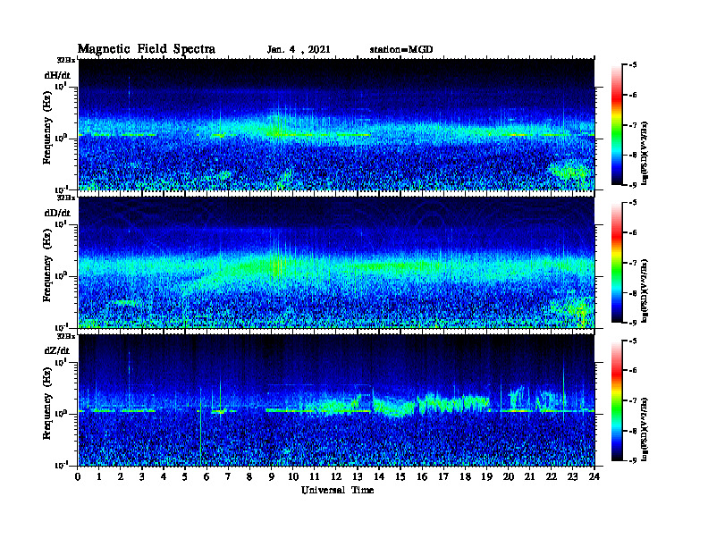Click hour tick label "22" on time axis
Viewport: 708px width, 547px height.
(552, 476)
